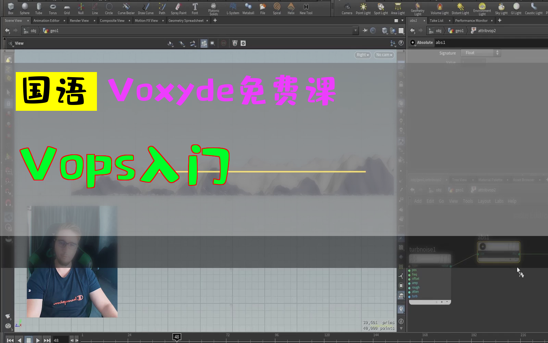This screenshot has height=343, width=548.
Task: Open the Render View tab
Action: click(79, 21)
